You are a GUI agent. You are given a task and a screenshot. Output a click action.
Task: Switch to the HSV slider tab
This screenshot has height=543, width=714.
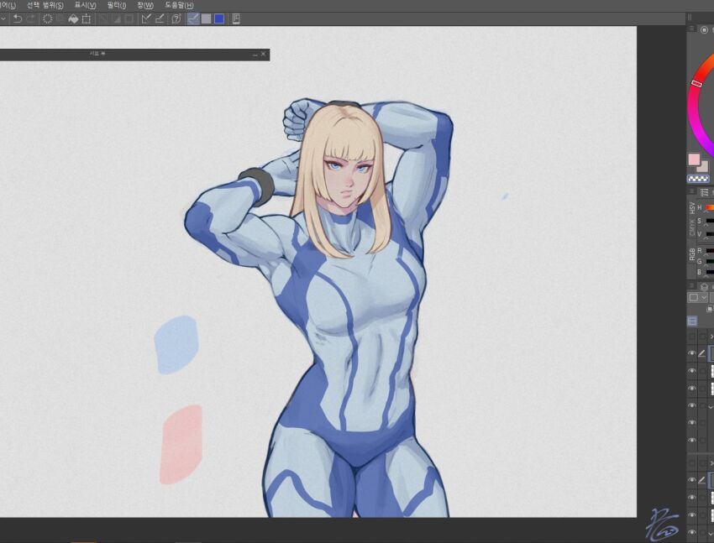tap(692, 208)
